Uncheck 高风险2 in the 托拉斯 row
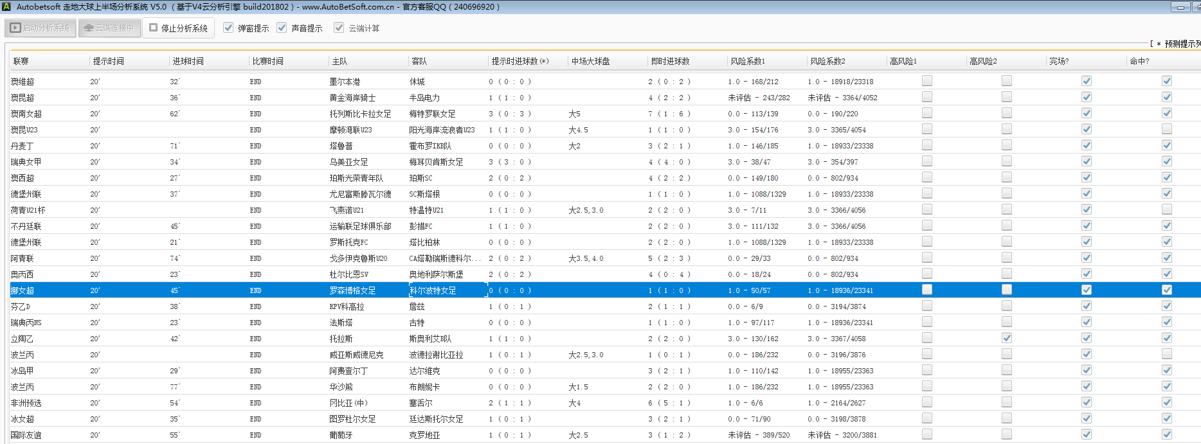This screenshot has width=1201, height=444. (x=1007, y=338)
